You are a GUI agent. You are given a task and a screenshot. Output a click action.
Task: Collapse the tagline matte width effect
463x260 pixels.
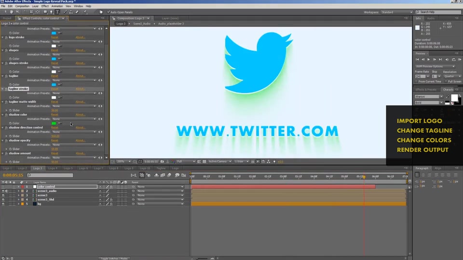point(3,102)
